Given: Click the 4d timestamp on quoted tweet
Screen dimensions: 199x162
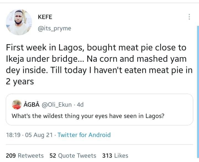Looking at the screenshot, I should (80, 105).
